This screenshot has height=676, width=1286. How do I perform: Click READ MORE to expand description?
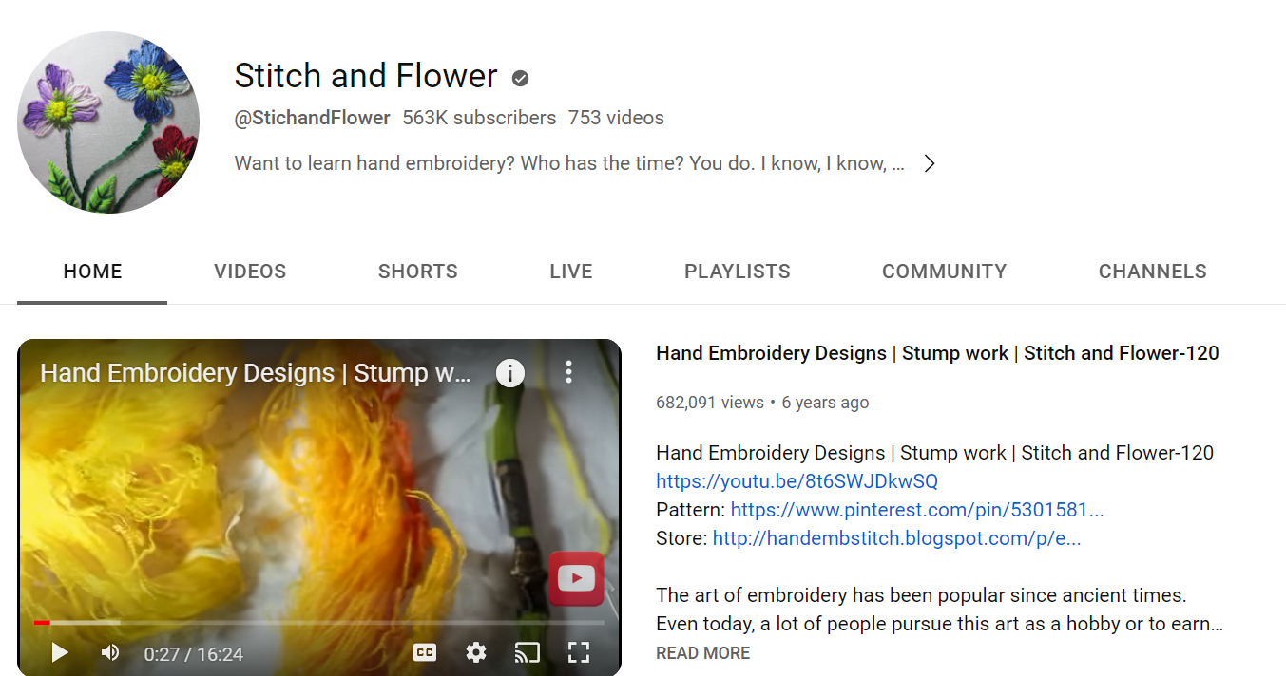click(x=703, y=653)
